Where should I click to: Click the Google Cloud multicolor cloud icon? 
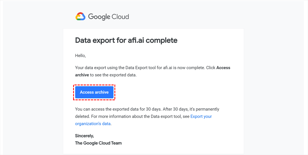click(x=80, y=16)
